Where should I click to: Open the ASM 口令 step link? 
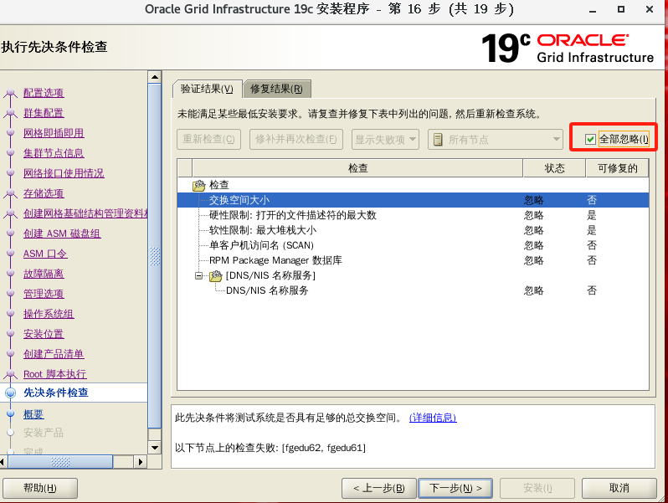(x=45, y=254)
